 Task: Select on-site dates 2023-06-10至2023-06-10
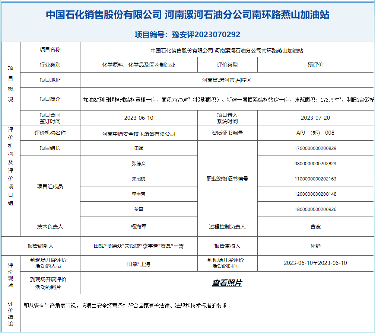point(315,263)
